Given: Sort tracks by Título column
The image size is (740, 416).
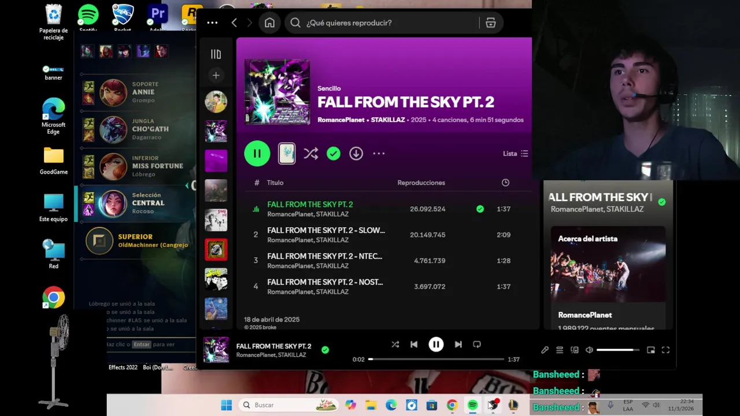Looking at the screenshot, I should [x=275, y=183].
